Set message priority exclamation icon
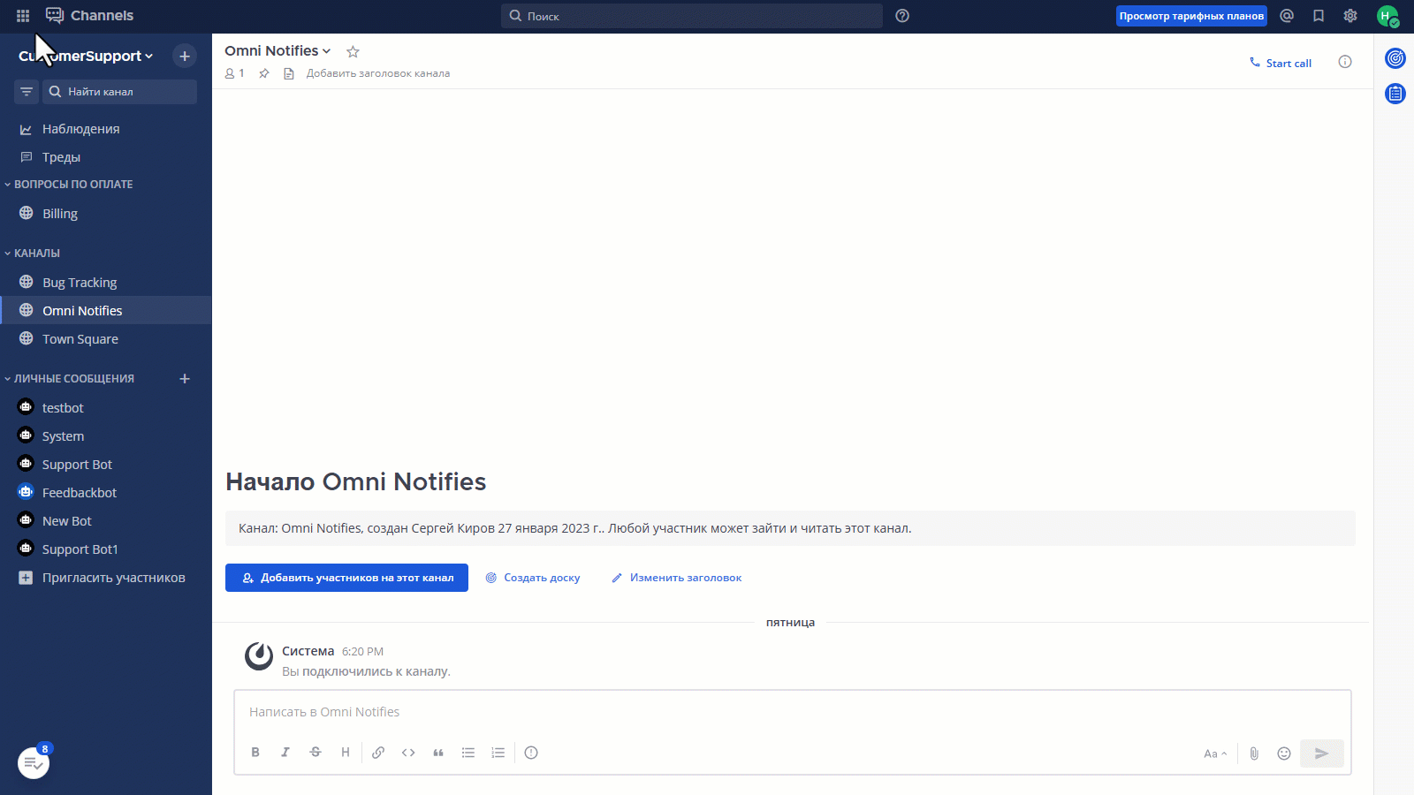1414x795 pixels. [x=531, y=753]
